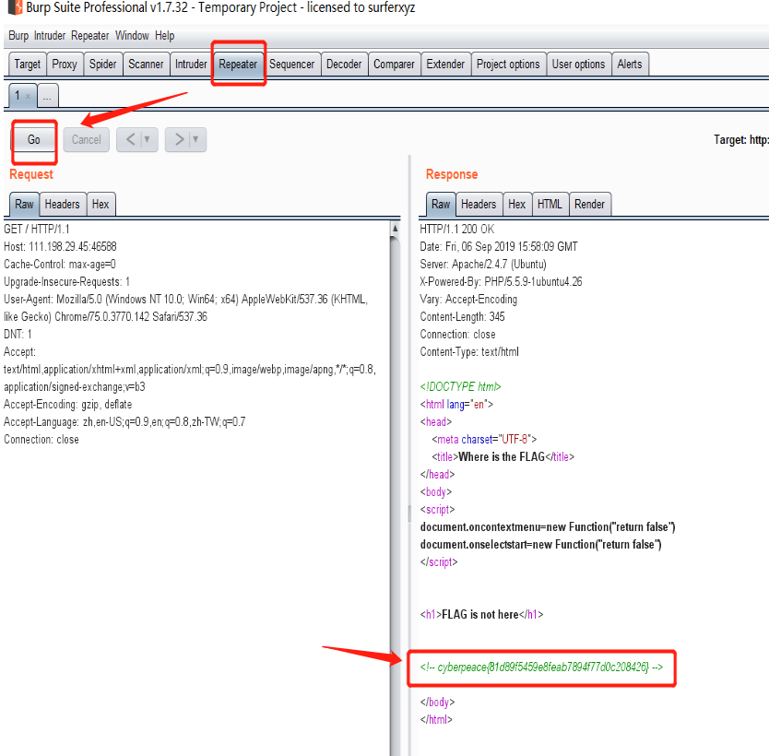Open the Burp menu
Screen dimensions: 769x756
tap(18, 36)
